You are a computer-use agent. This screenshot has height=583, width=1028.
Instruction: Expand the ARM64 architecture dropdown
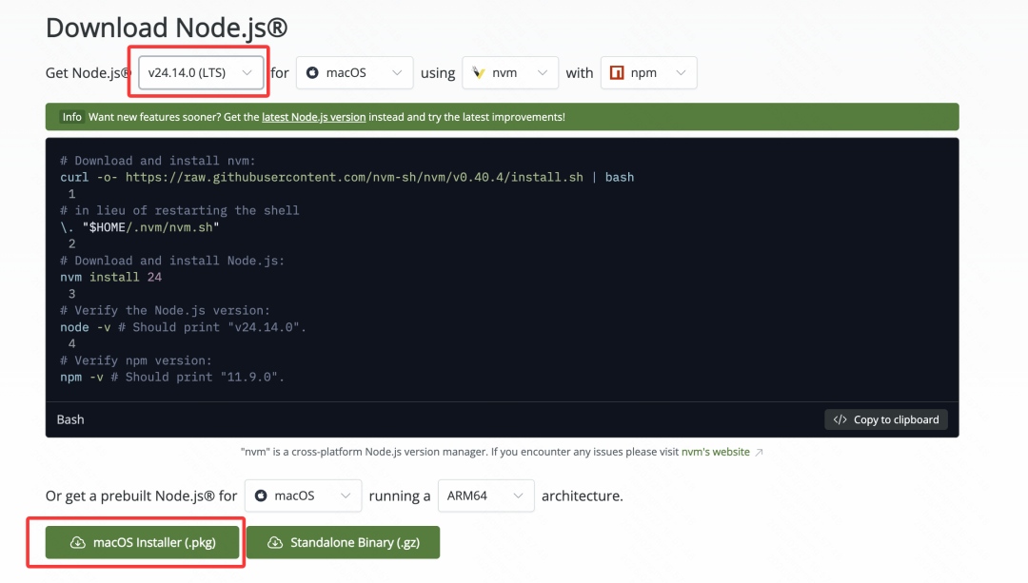517,496
